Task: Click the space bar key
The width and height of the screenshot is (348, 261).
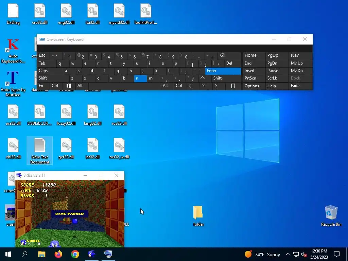Action: coord(124,86)
